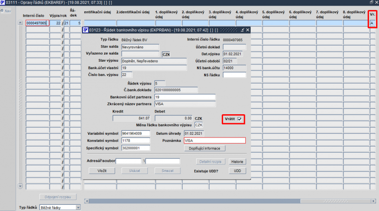Click the Stav salda field Nevyrovnáno

[x=140, y=47]
